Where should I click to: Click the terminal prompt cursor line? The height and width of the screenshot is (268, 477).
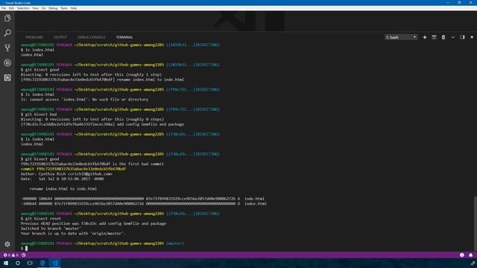tap(25, 249)
